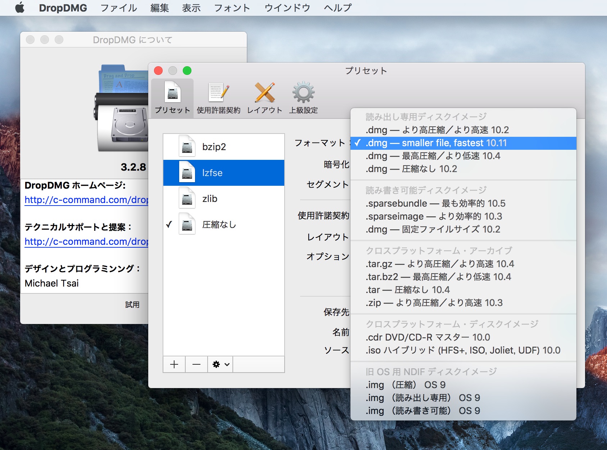The image size is (607, 450).
Task: Choose .img（圧縮）OS 9 format
Action: click(x=463, y=385)
